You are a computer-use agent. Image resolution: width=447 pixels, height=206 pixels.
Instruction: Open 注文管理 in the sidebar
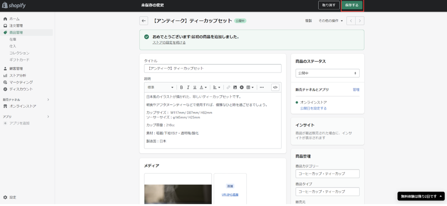tap(16, 26)
